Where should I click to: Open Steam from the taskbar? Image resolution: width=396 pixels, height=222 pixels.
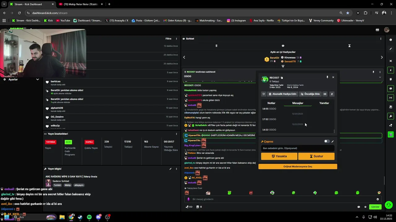click(x=80, y=217)
